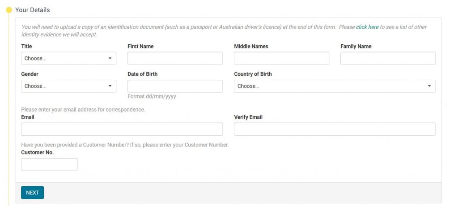The height and width of the screenshot is (206, 458).
Task: Click the Verify Email label text
Action: pyautogui.click(x=248, y=117)
